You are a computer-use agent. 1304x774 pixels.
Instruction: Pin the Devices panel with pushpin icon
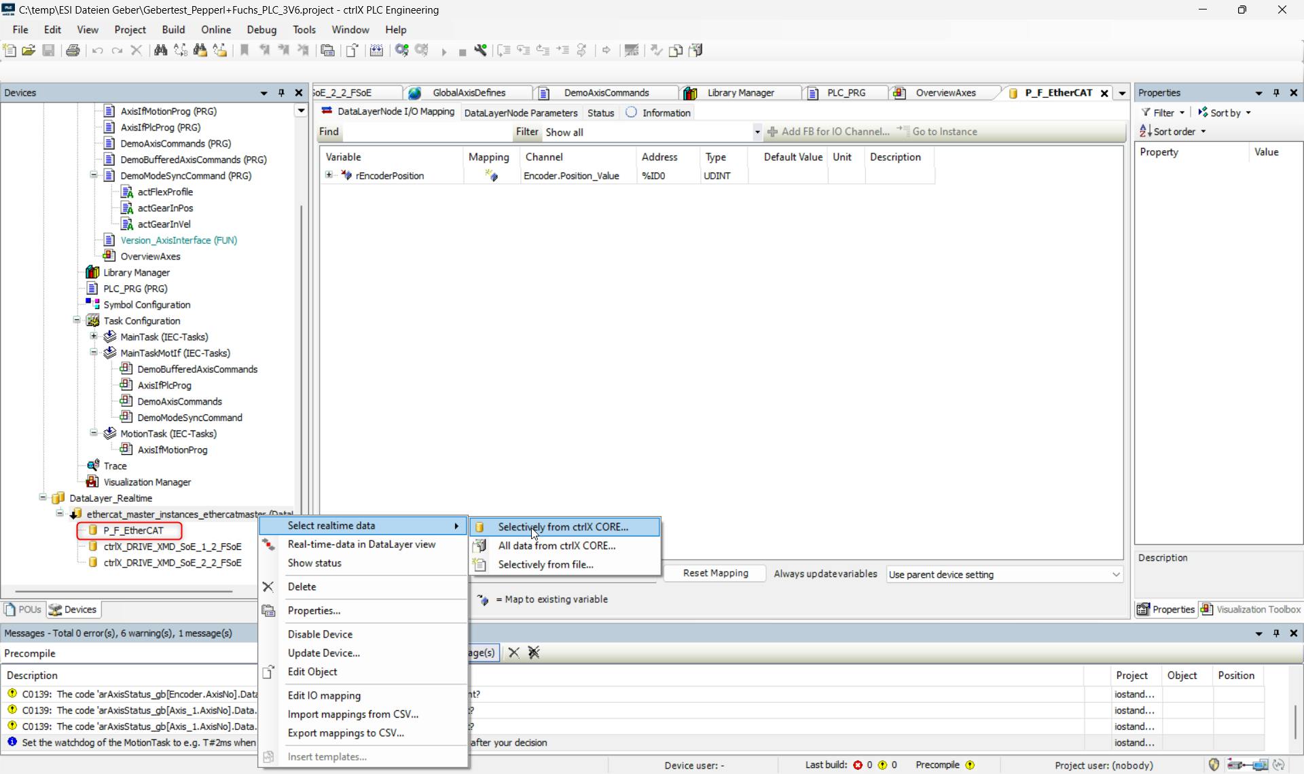tap(281, 93)
